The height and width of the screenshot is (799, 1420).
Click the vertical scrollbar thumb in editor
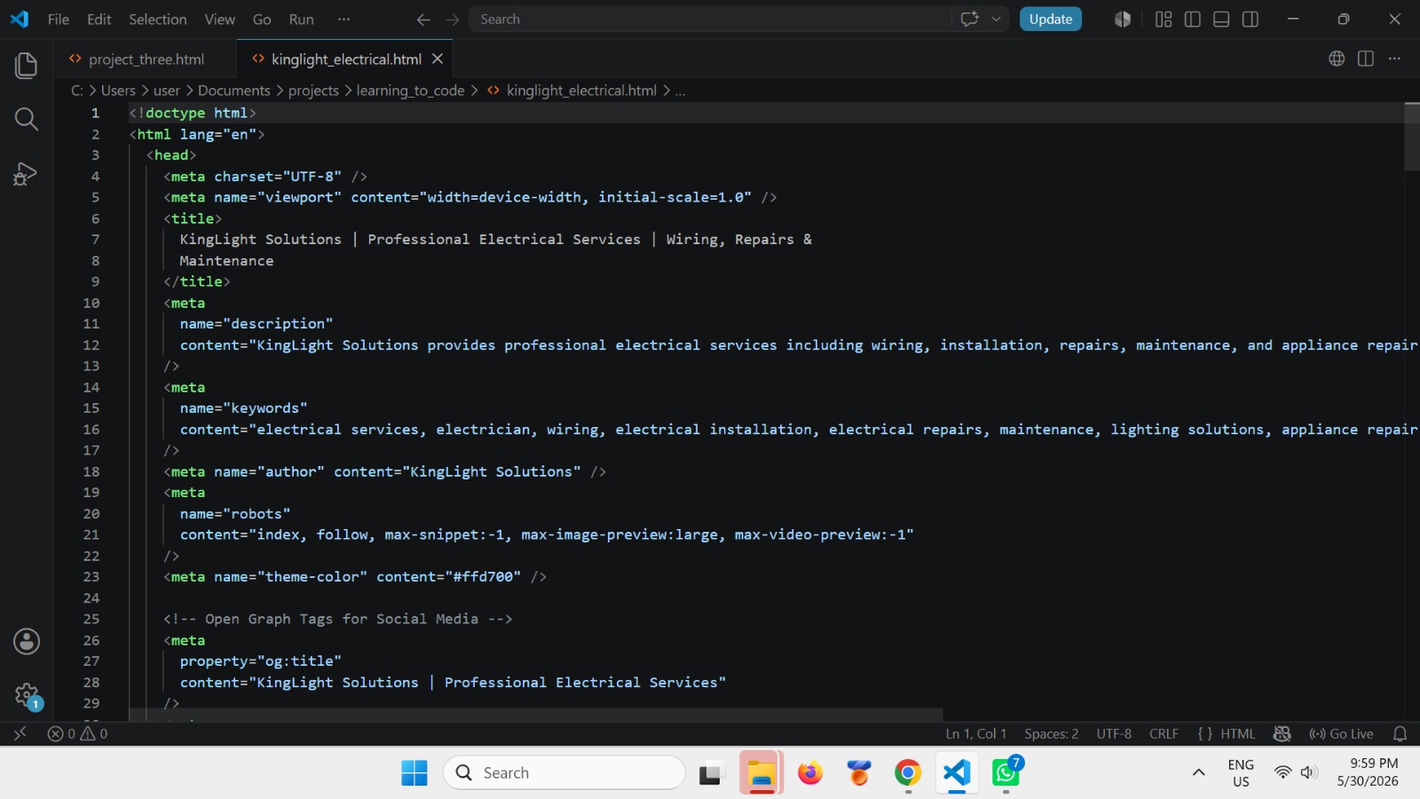click(1412, 137)
